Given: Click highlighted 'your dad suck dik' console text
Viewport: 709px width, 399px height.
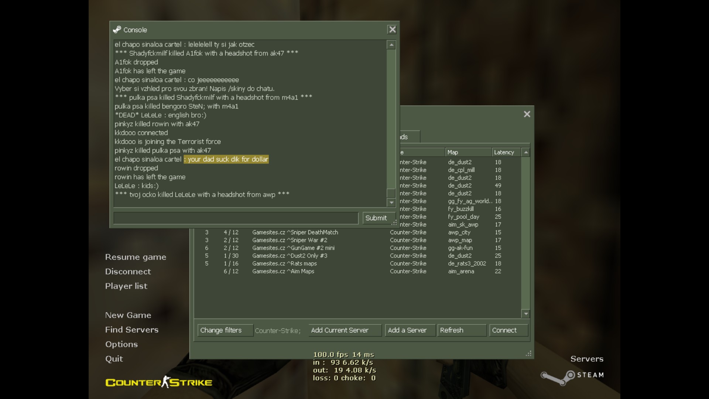Looking at the screenshot, I should click(226, 159).
